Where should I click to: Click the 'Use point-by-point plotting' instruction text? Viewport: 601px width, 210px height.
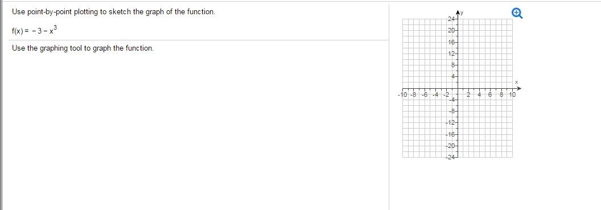(x=113, y=12)
